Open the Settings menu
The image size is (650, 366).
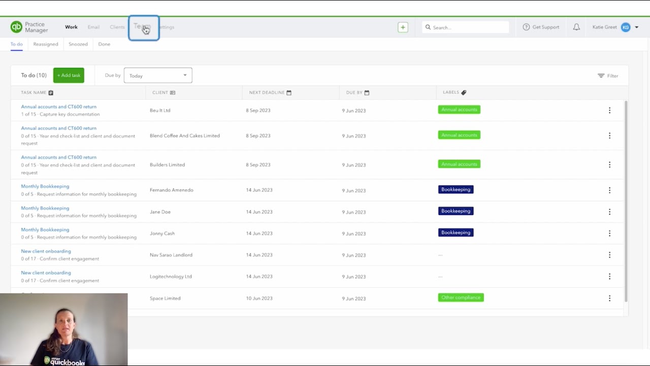point(166,27)
